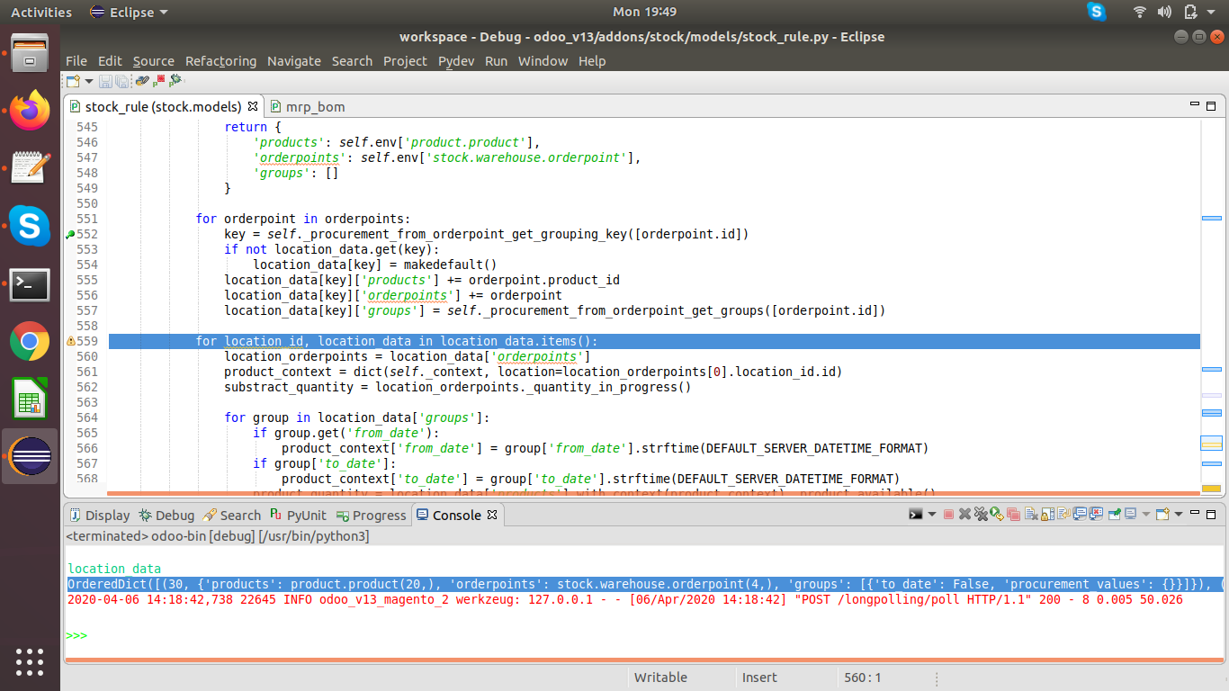Open the Pydev menu
The width and height of the screenshot is (1229, 691).
tap(456, 61)
